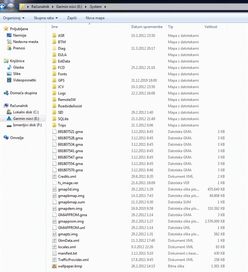Click the Garmin nüvi drive icon in sidebar
Screen dimensions: 248x272
pyautogui.click(x=9, y=119)
